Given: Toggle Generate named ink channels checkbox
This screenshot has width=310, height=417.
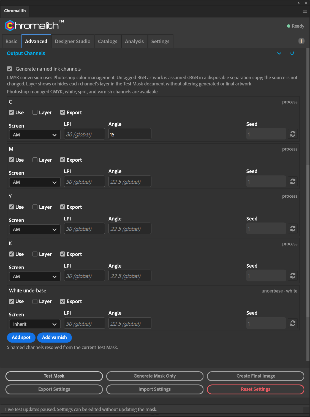Looking at the screenshot, I should [x=10, y=69].
